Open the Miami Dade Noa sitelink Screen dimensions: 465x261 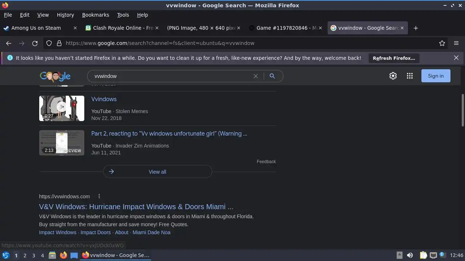pos(151,232)
